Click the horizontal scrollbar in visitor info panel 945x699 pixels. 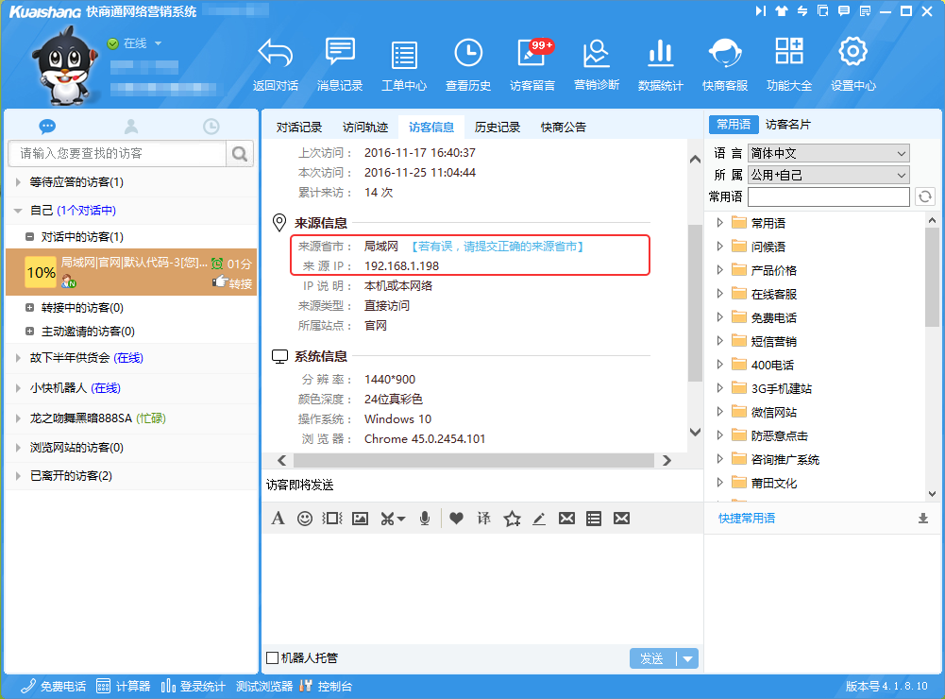(x=473, y=460)
